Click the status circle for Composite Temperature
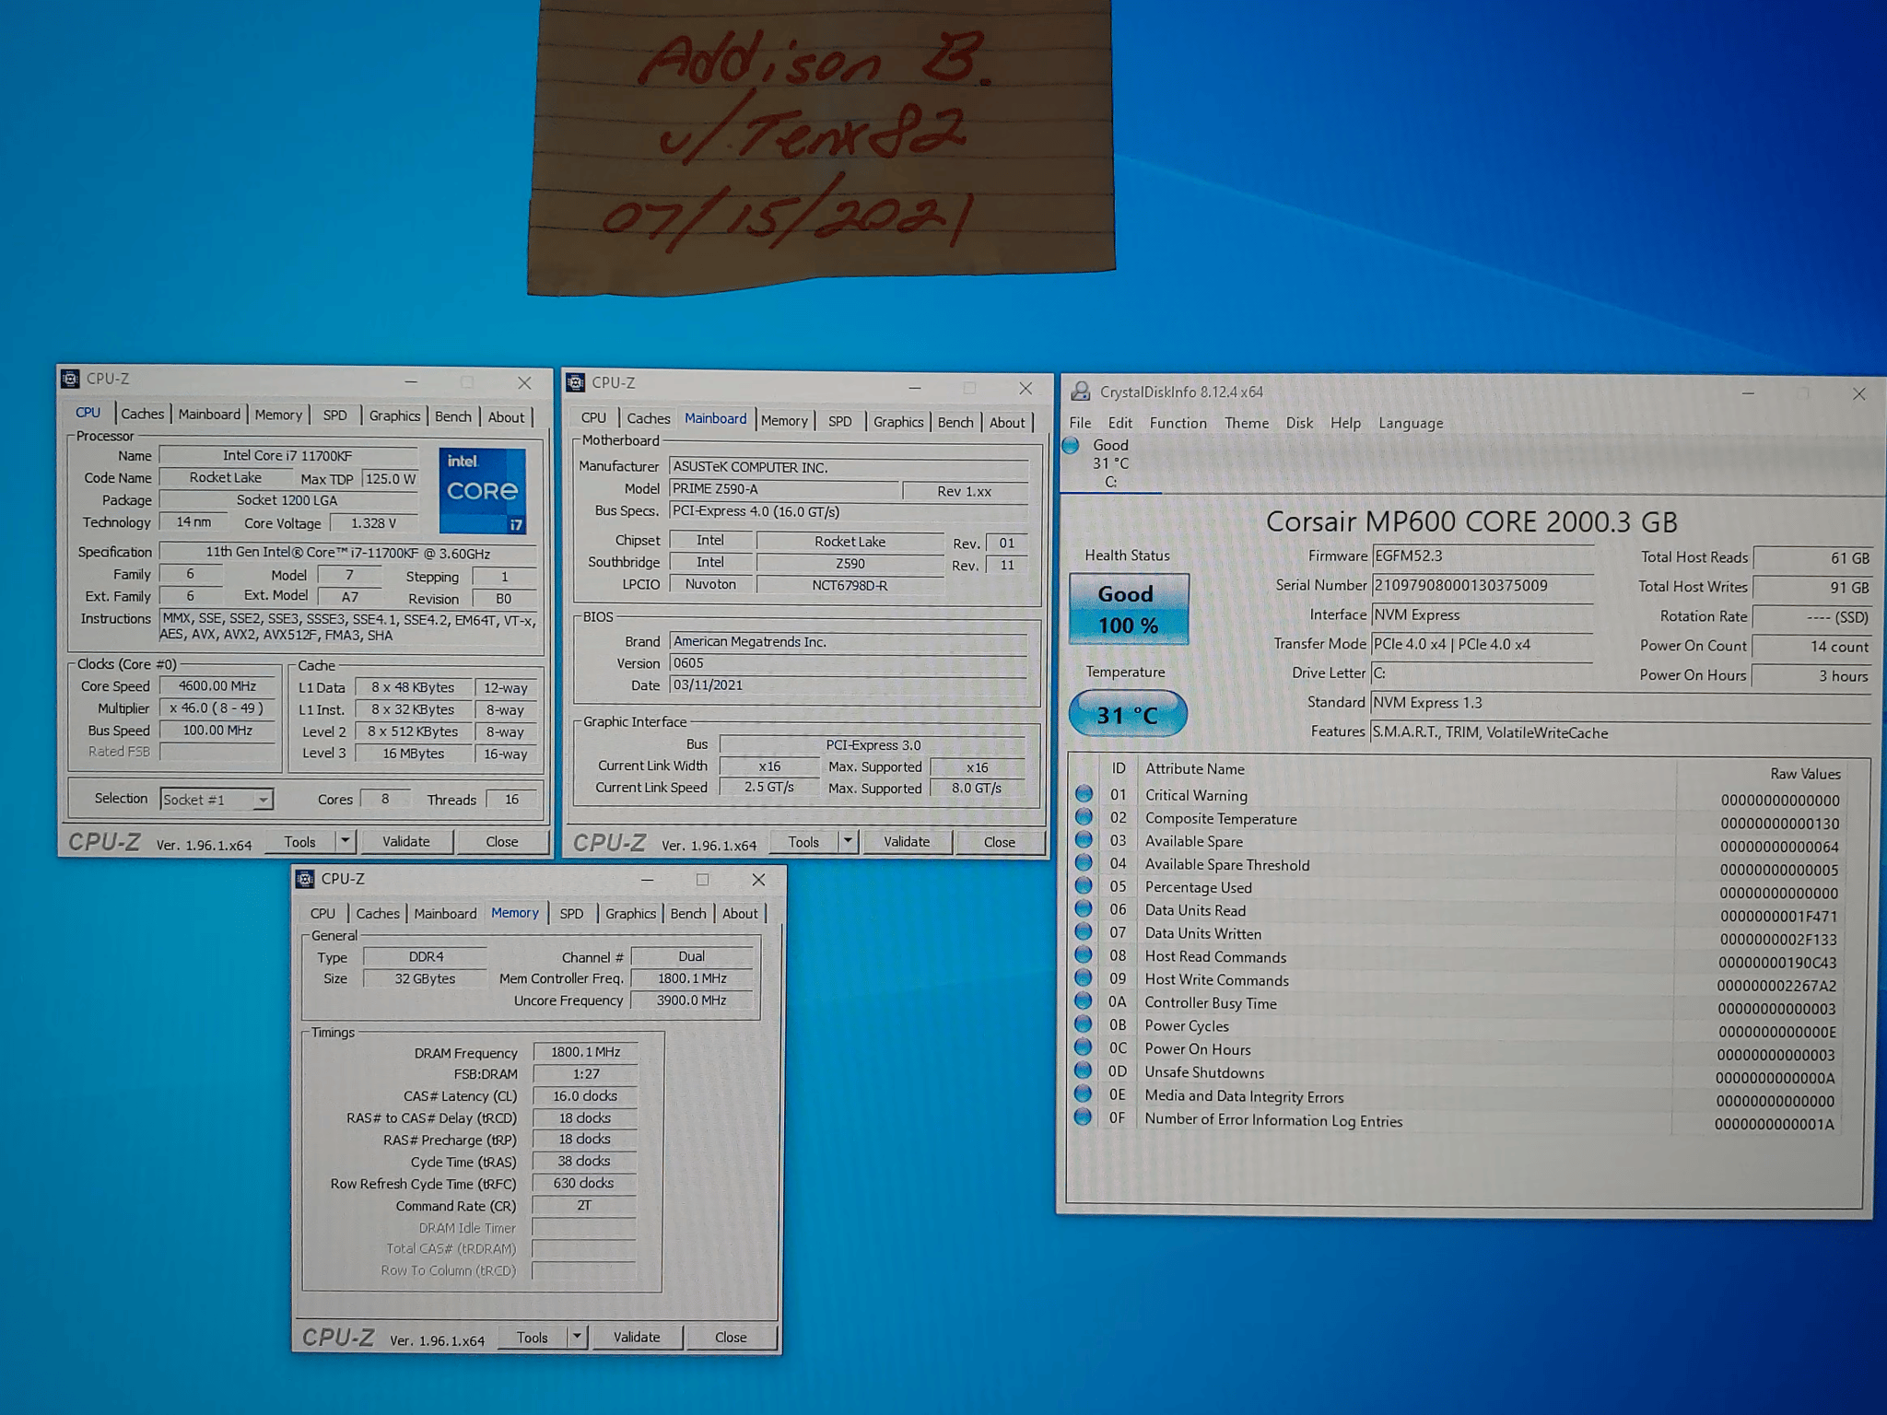 tap(1084, 817)
